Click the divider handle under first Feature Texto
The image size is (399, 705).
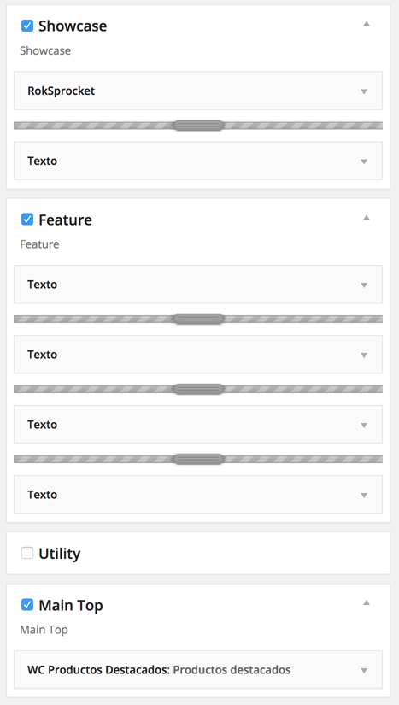(198, 320)
